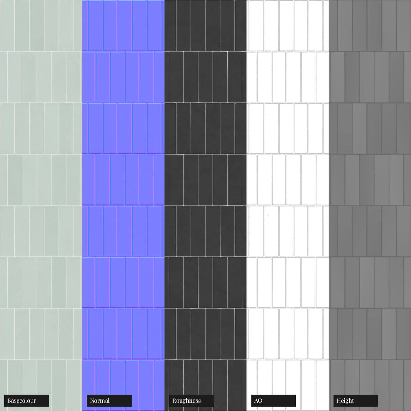Screen dimensions: 411x411
Task: Open the pale green Basecolour texture strip
Action: [41, 181]
